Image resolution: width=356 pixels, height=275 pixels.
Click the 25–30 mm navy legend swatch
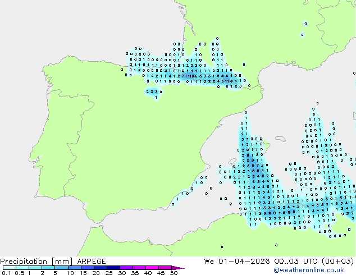(x=113, y=268)
